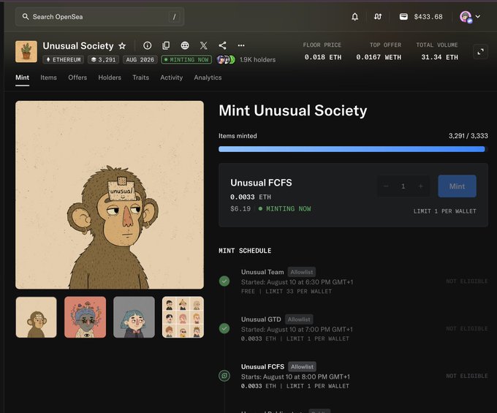
Task: Select the Mint tab
Action: [22, 77]
